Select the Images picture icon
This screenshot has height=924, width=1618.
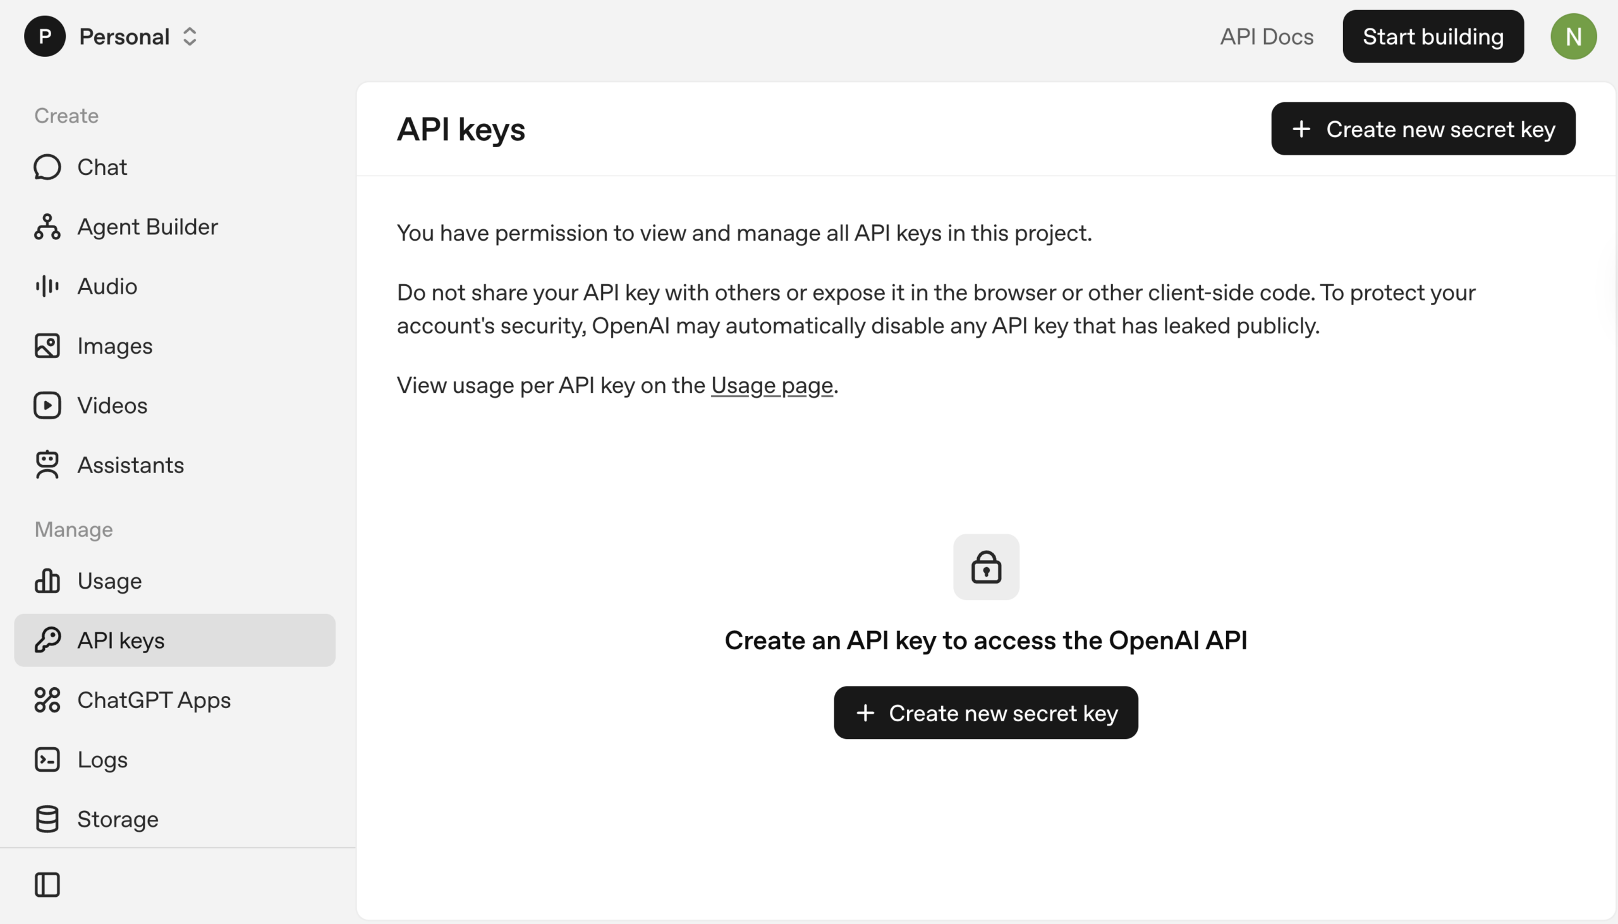47,346
